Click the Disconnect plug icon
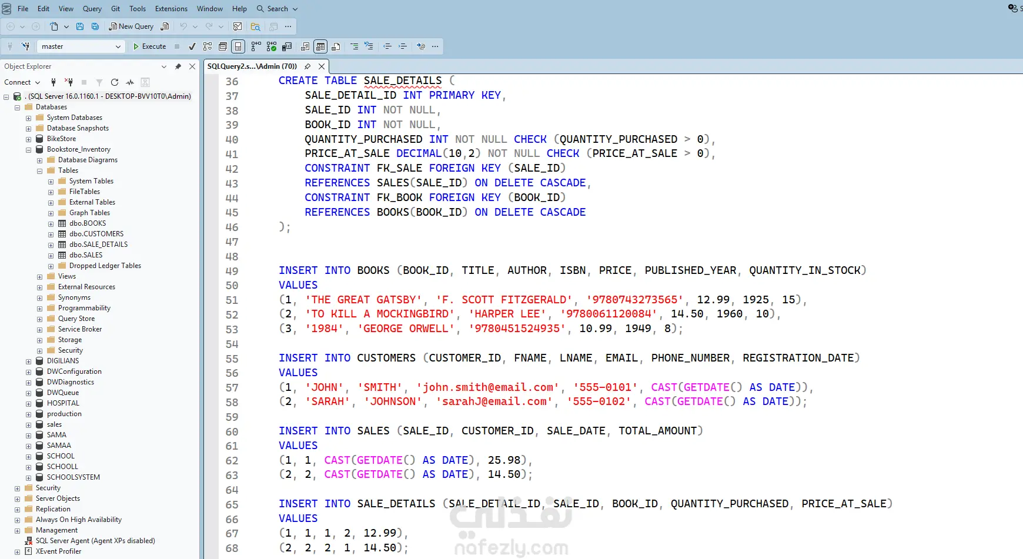Image resolution: width=1023 pixels, height=559 pixels. 69,82
